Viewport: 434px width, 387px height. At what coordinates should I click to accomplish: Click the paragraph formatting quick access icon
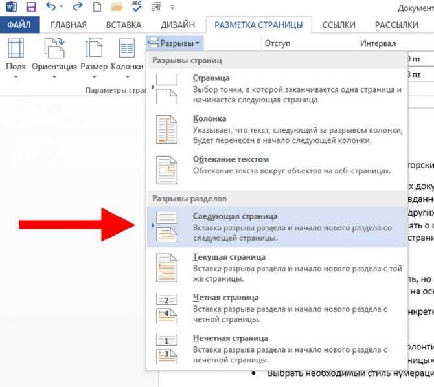(156, 7)
